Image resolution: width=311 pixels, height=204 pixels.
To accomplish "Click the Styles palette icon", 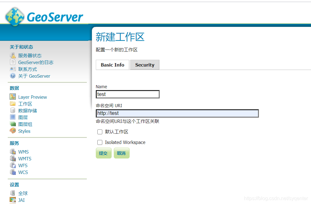I will coord(13,131).
